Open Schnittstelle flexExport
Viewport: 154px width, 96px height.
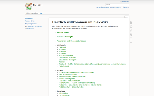click(x=68, y=60)
